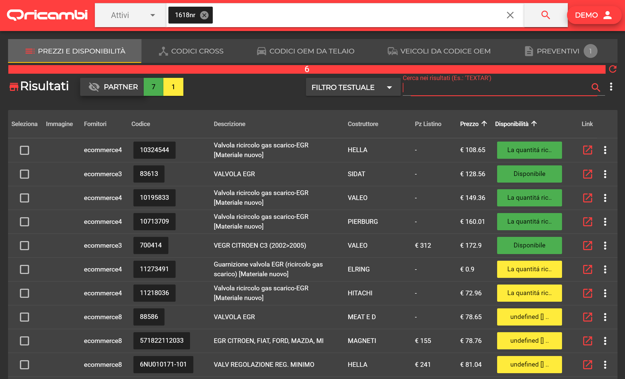Refresh results with reload icon

[x=613, y=69]
